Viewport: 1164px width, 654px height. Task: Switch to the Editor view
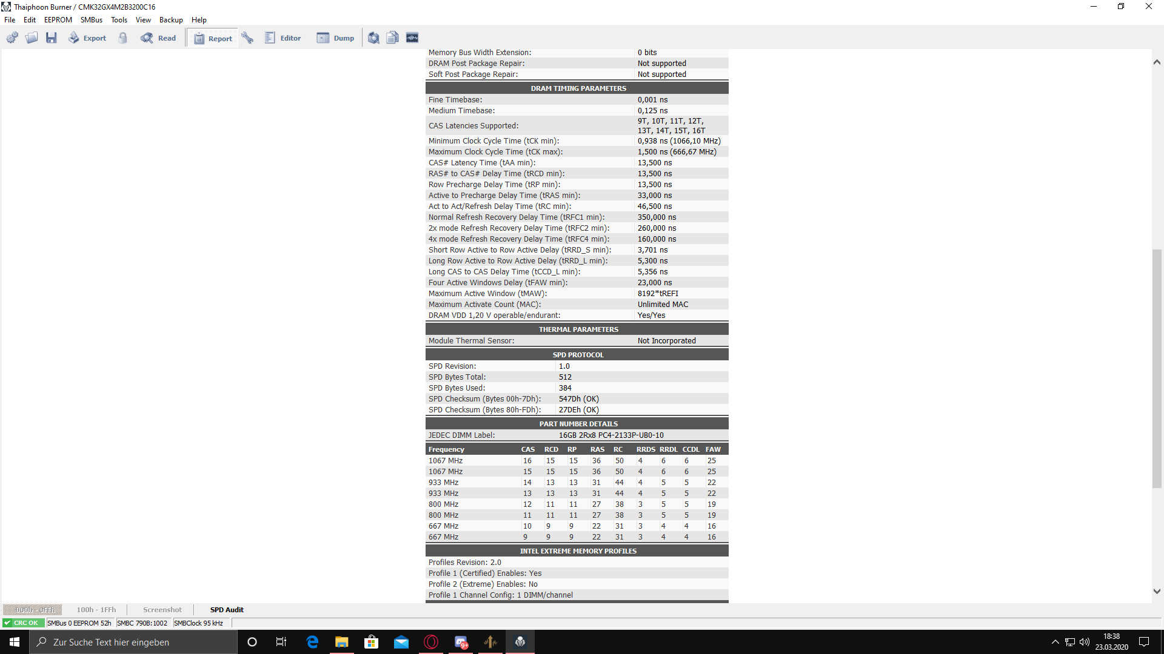283,38
